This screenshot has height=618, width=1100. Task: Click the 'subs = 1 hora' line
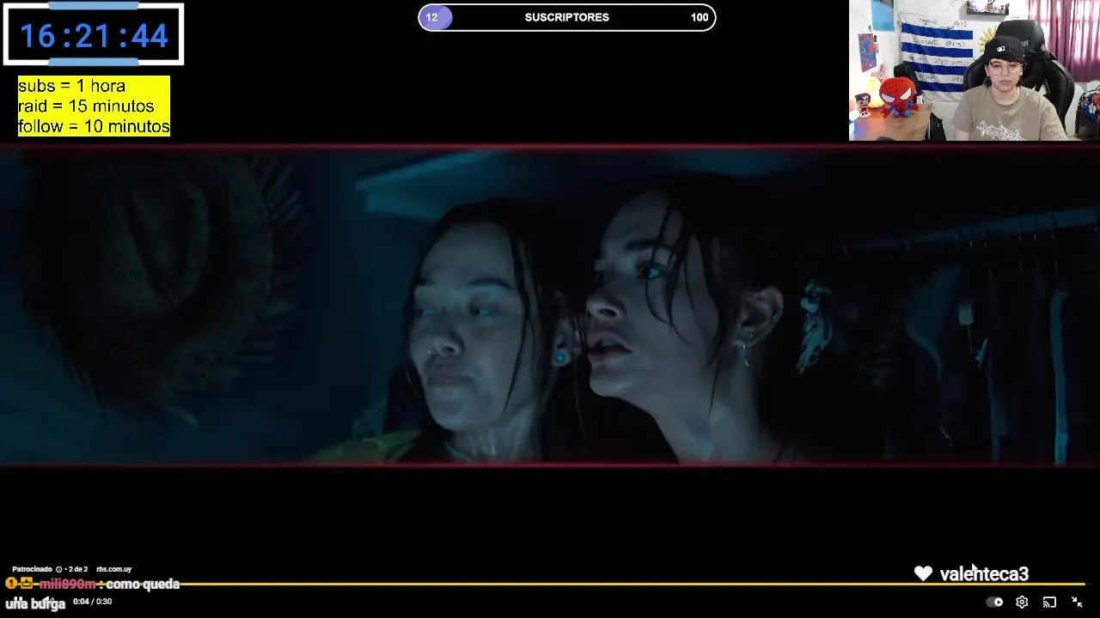[71, 86]
